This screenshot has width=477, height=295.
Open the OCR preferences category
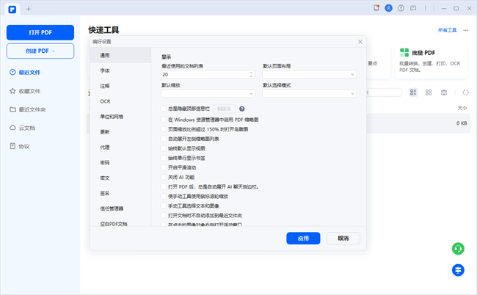(105, 101)
